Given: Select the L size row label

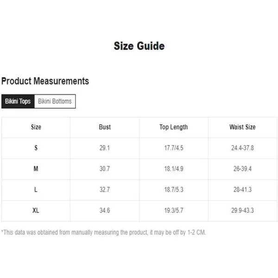Looking at the screenshot, I should (36, 190).
